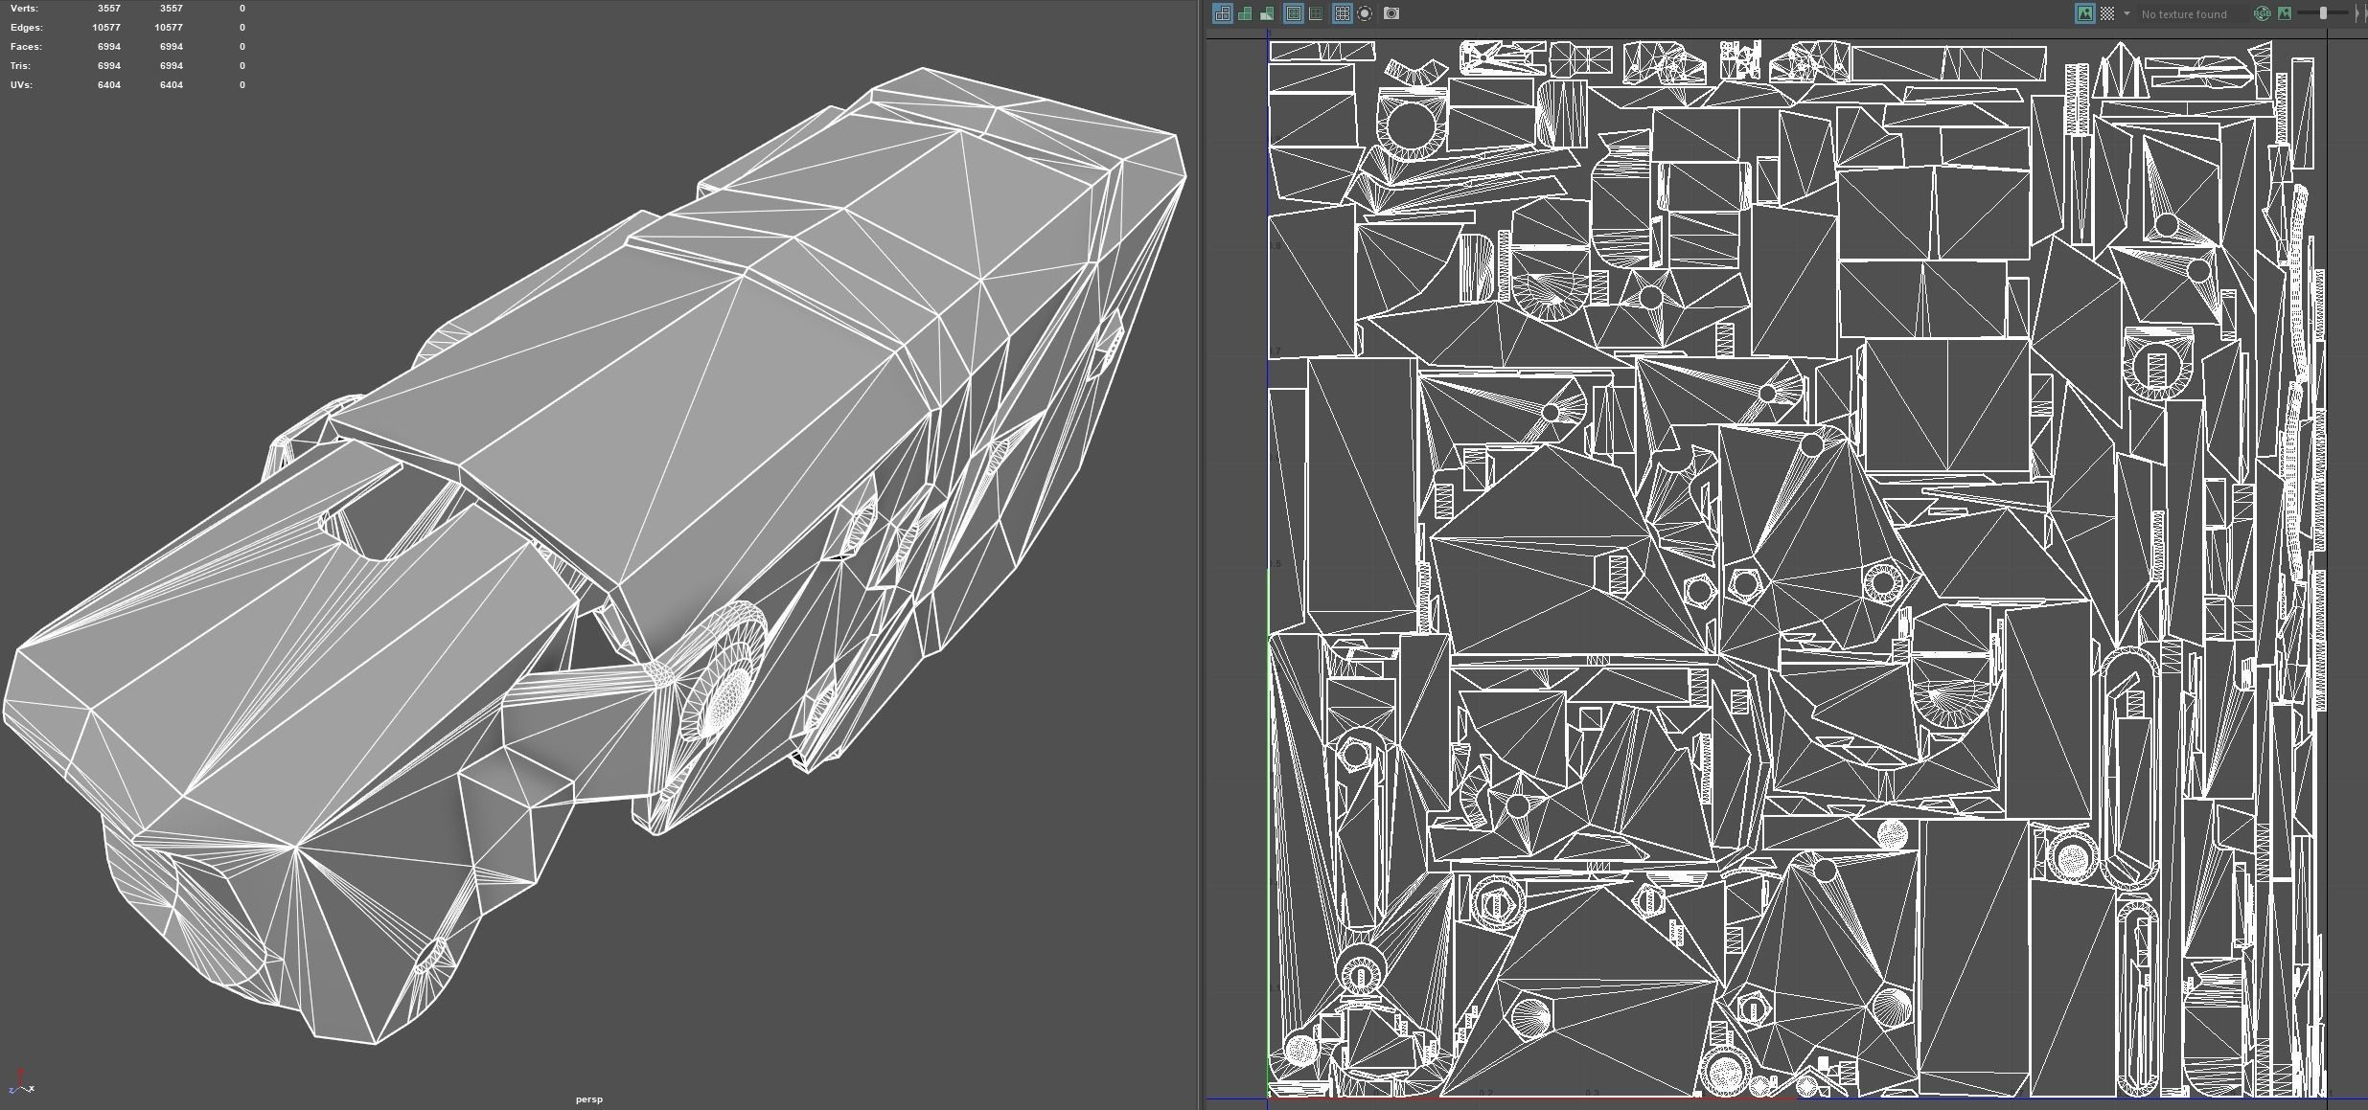This screenshot has height=1110, width=2368.
Task: Click the UVs count label
Action: (21, 84)
